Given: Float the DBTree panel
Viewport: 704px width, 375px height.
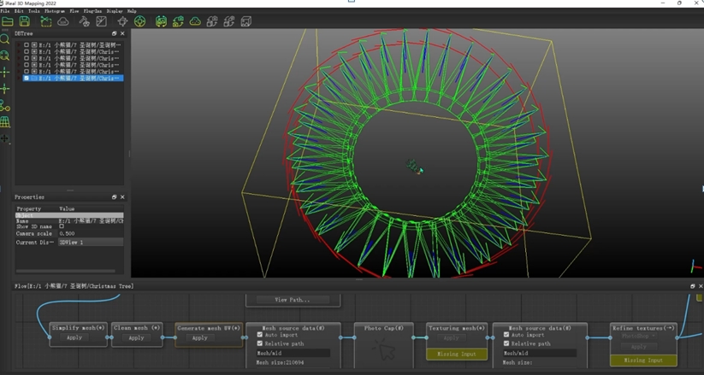Looking at the screenshot, I should click(x=114, y=33).
